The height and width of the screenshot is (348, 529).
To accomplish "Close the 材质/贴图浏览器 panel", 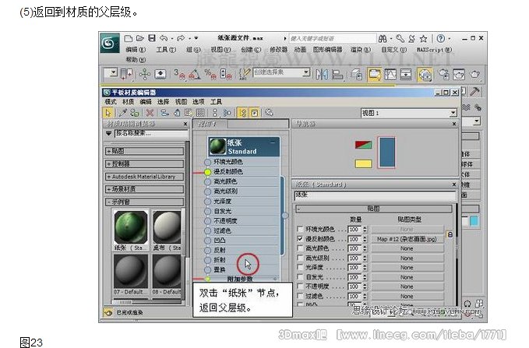I will (x=185, y=124).
